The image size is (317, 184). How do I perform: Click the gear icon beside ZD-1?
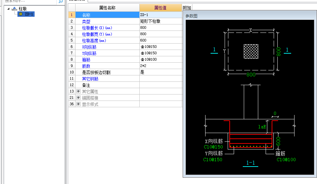click(x=20, y=14)
